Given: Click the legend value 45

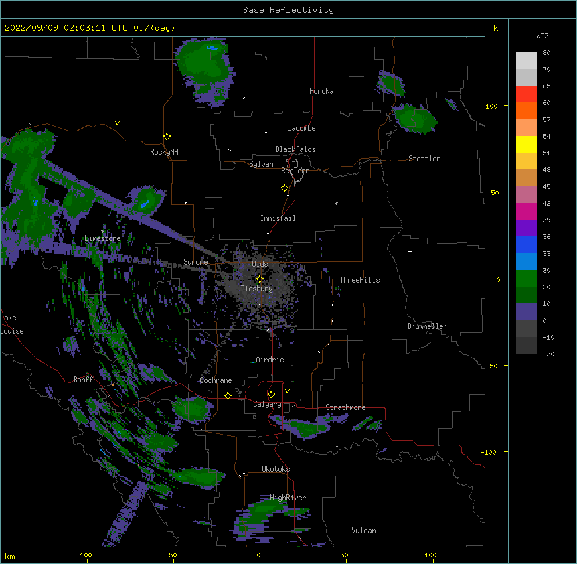Looking at the screenshot, I should (x=546, y=186).
